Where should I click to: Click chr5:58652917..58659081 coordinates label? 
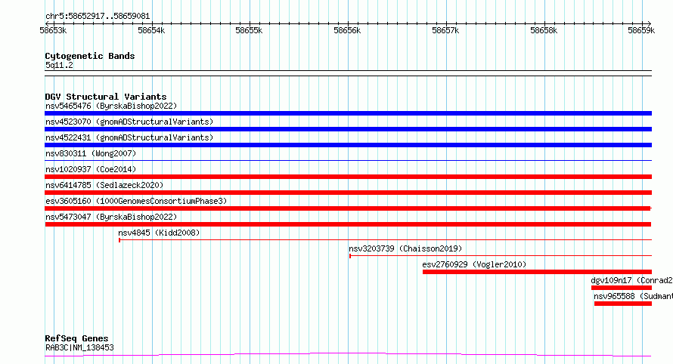point(98,17)
